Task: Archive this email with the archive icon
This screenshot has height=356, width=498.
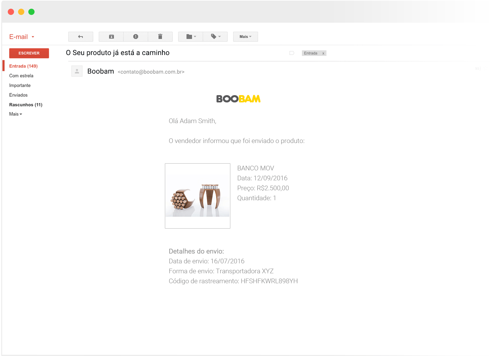Action: (x=111, y=37)
